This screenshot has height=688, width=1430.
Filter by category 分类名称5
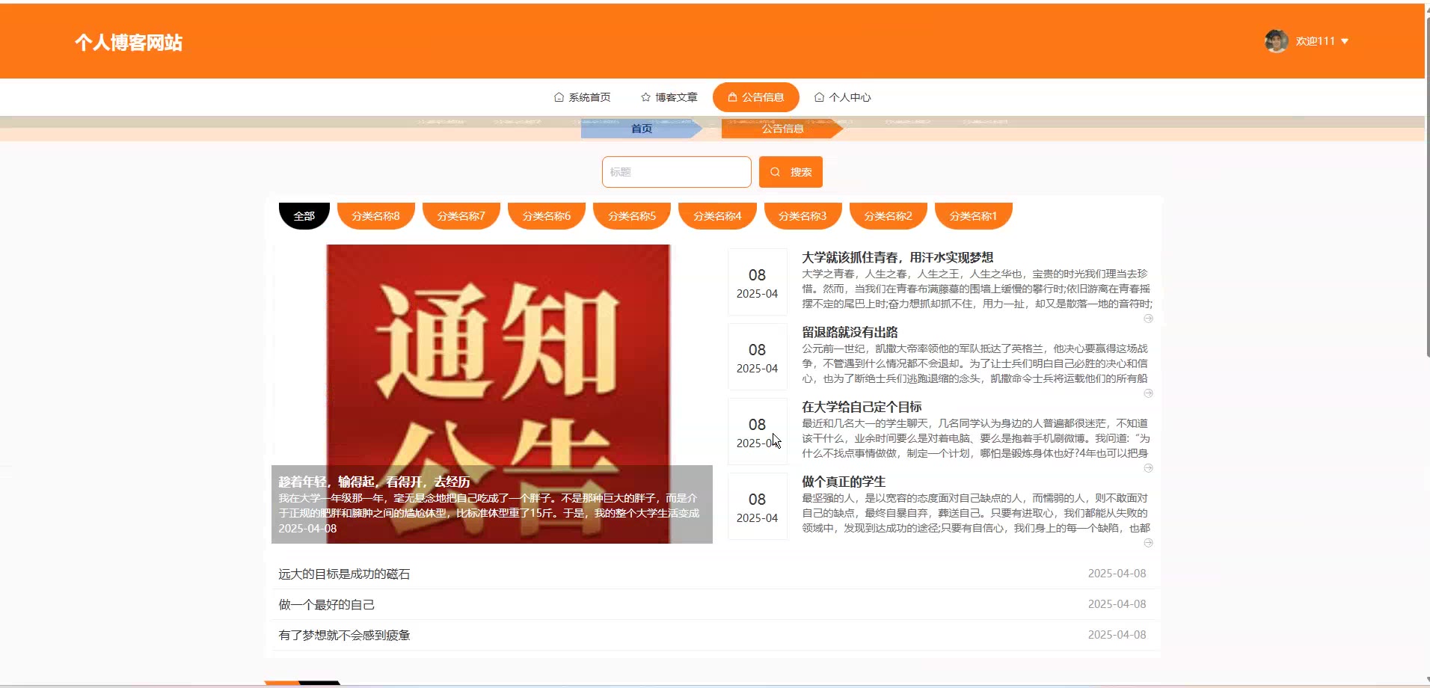[631, 216]
